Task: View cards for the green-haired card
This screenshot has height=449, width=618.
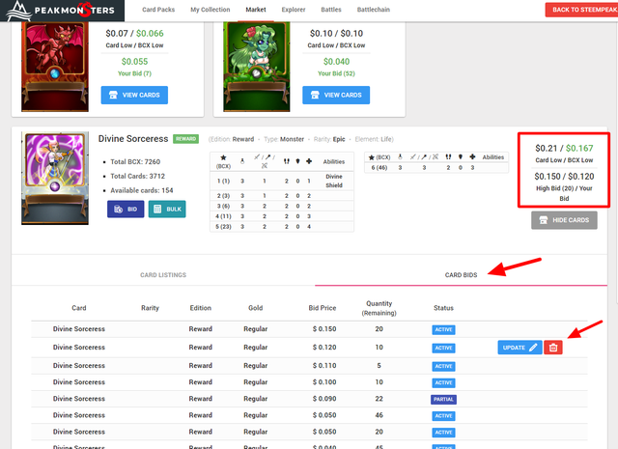Action: [x=336, y=95]
